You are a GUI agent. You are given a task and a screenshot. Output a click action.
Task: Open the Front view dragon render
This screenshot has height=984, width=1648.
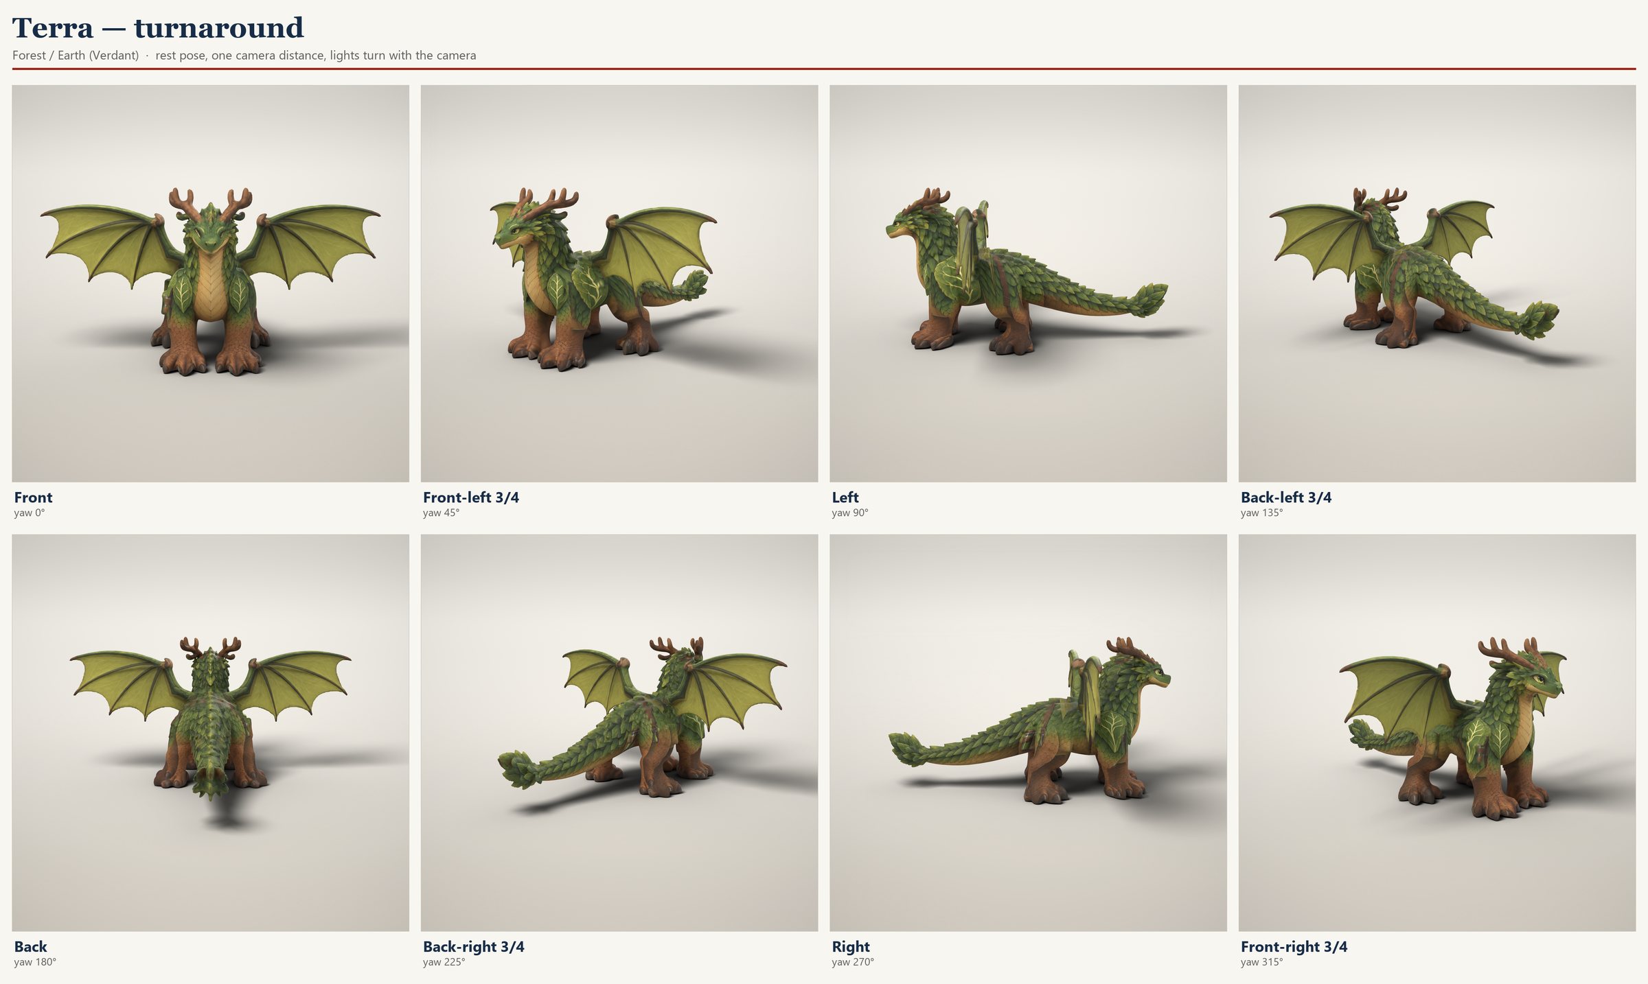point(210,283)
